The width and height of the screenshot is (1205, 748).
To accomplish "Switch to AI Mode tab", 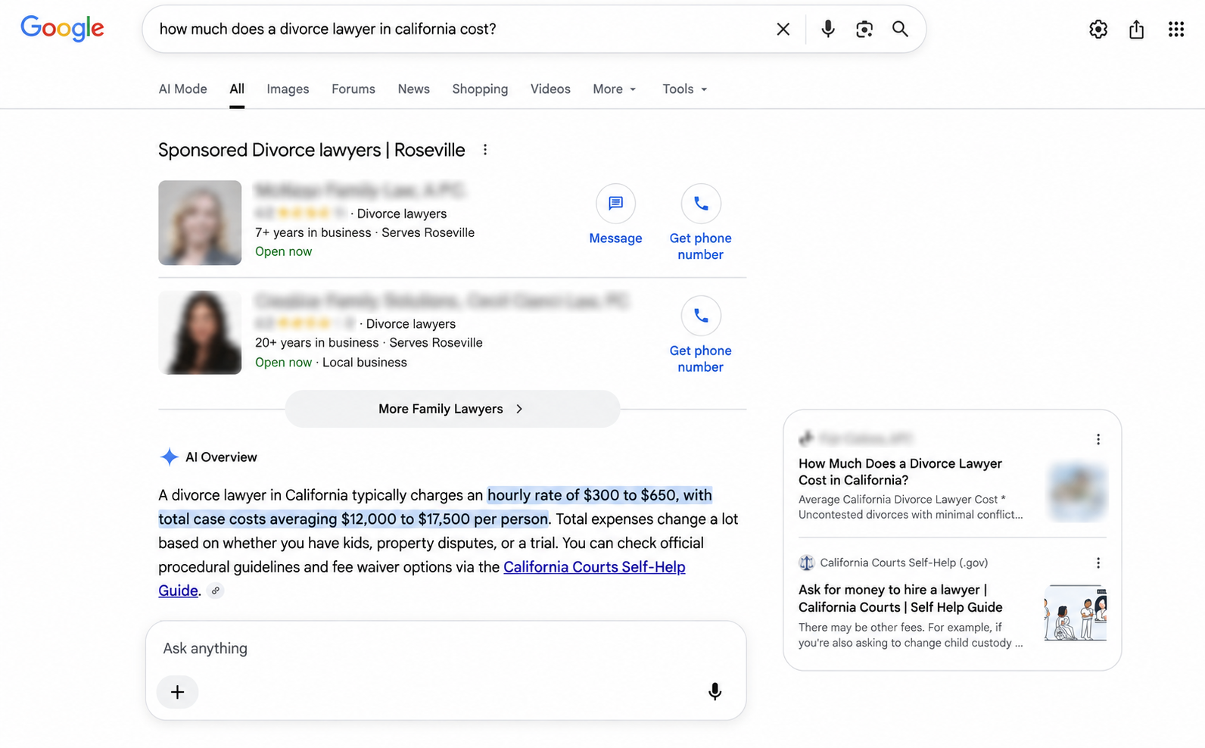I will click(x=182, y=89).
